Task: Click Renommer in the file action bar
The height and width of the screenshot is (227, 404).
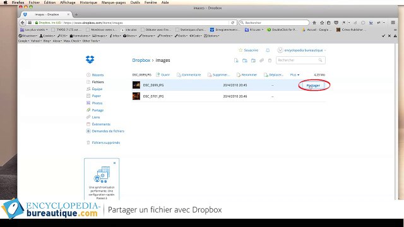Action: tap(247, 74)
